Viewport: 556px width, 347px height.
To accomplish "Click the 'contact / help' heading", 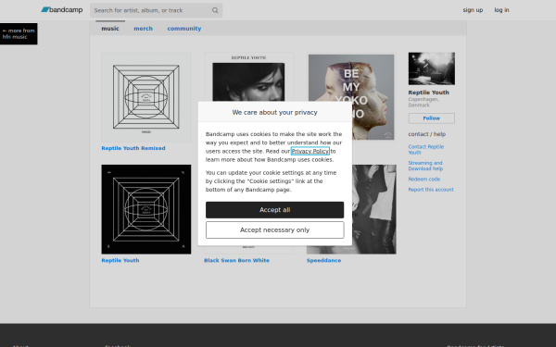I will (427, 134).
